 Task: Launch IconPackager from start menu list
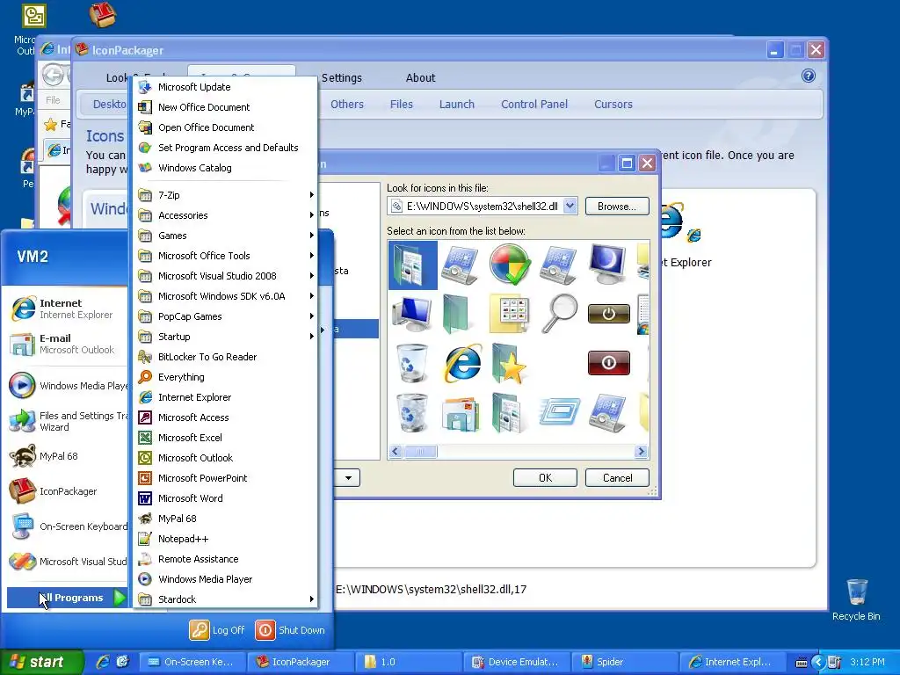pos(66,491)
